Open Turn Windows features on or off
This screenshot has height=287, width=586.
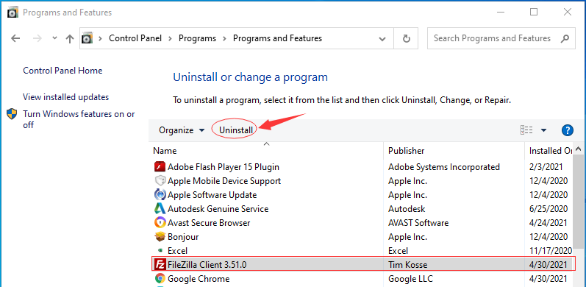click(x=79, y=120)
